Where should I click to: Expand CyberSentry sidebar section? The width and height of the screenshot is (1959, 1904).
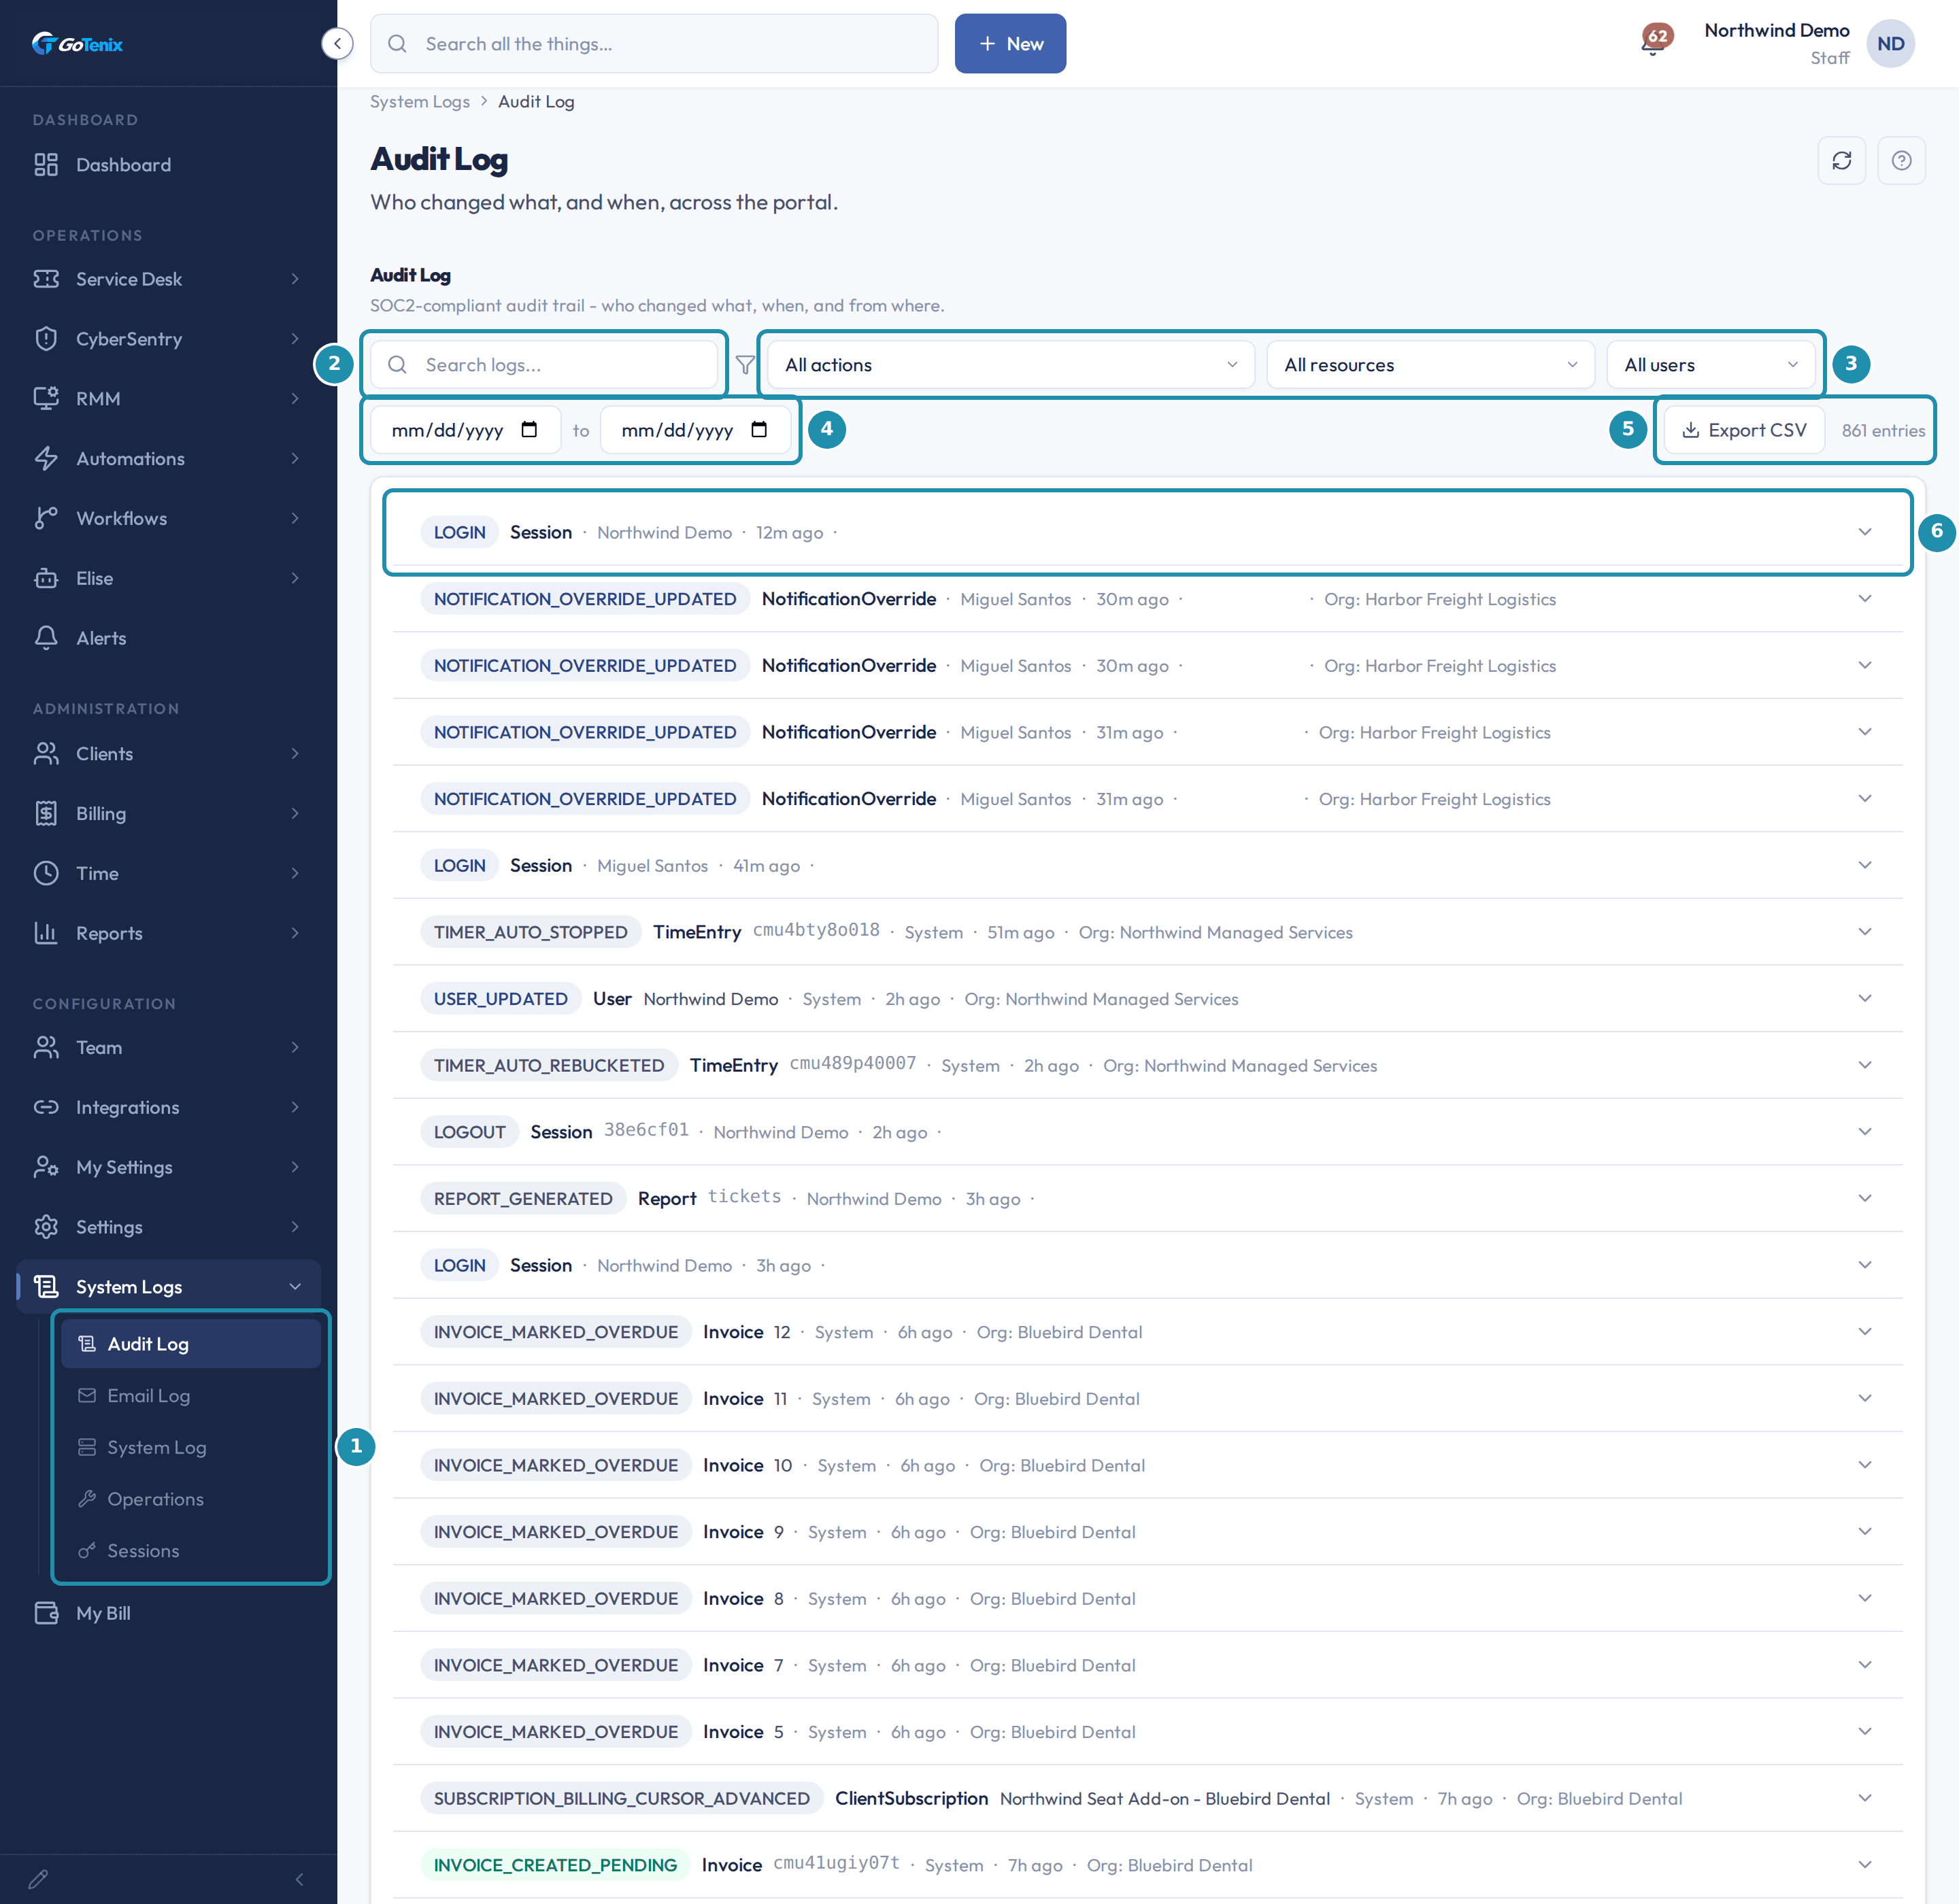(x=168, y=339)
